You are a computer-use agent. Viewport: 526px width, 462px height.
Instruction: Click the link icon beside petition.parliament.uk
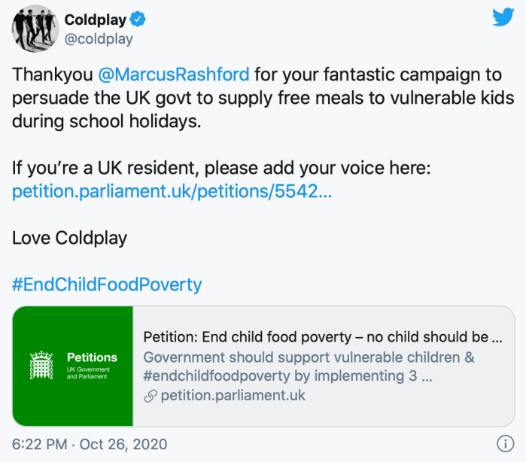pyautogui.click(x=149, y=395)
